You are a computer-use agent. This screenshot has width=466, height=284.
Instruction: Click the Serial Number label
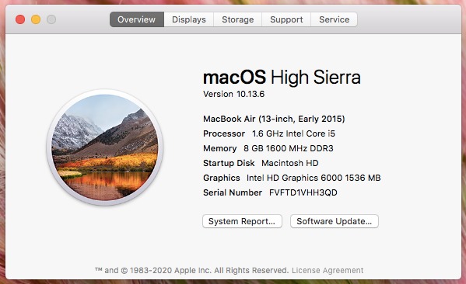click(x=233, y=192)
